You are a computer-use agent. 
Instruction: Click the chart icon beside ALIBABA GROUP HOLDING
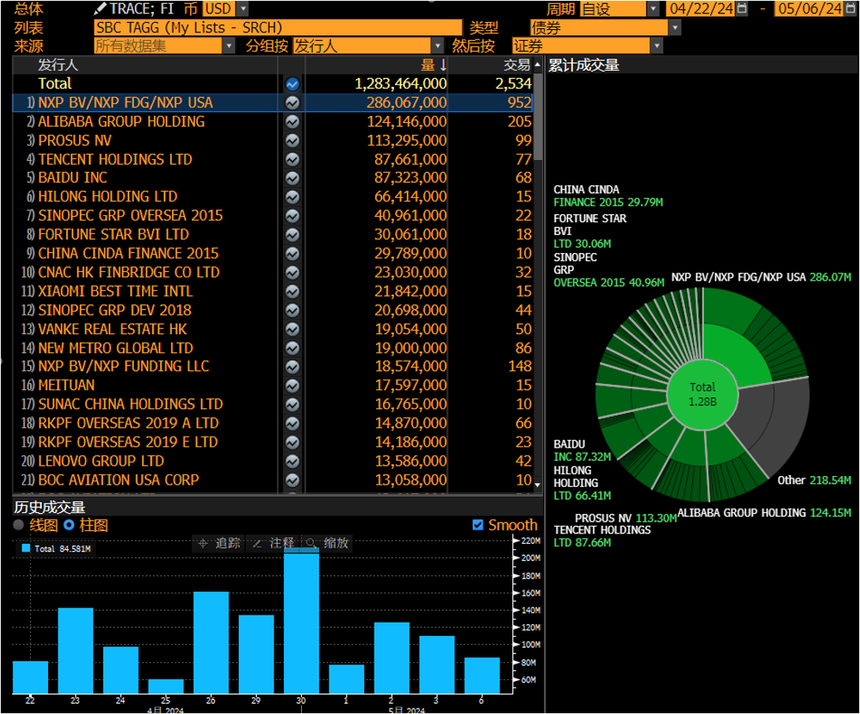(x=292, y=121)
